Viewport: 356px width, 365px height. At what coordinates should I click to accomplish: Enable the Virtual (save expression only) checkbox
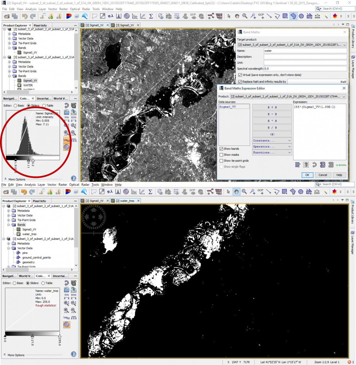pyautogui.click(x=240, y=75)
